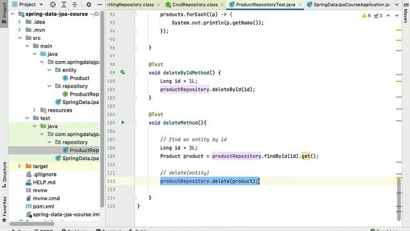Image resolution: width=410 pixels, height=231 pixels.
Task: Open the Structure tool window side tab
Action: [4, 175]
